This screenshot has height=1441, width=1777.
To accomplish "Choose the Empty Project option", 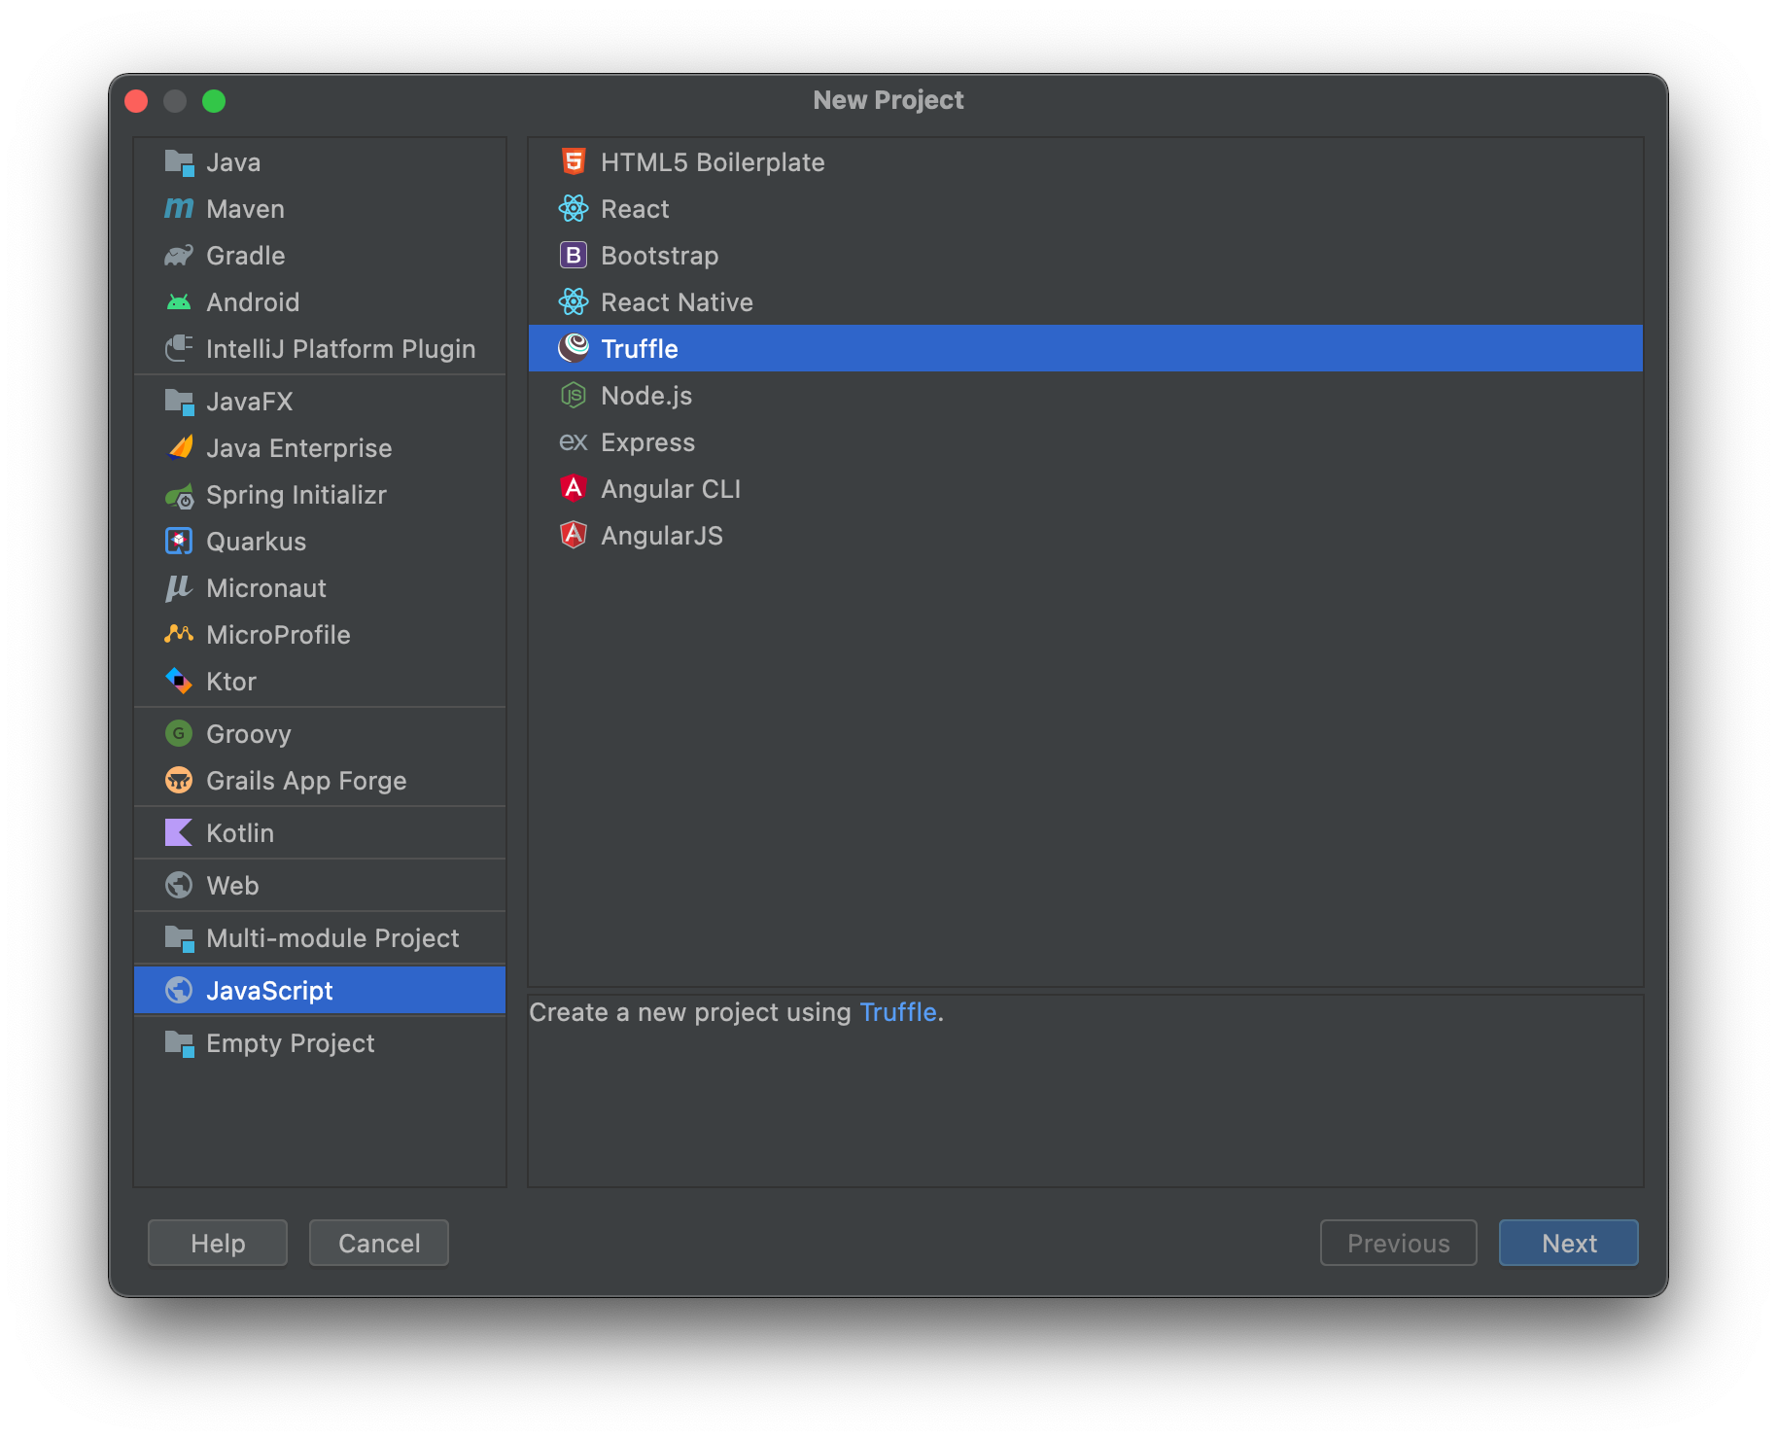I will pyautogui.click(x=320, y=1043).
